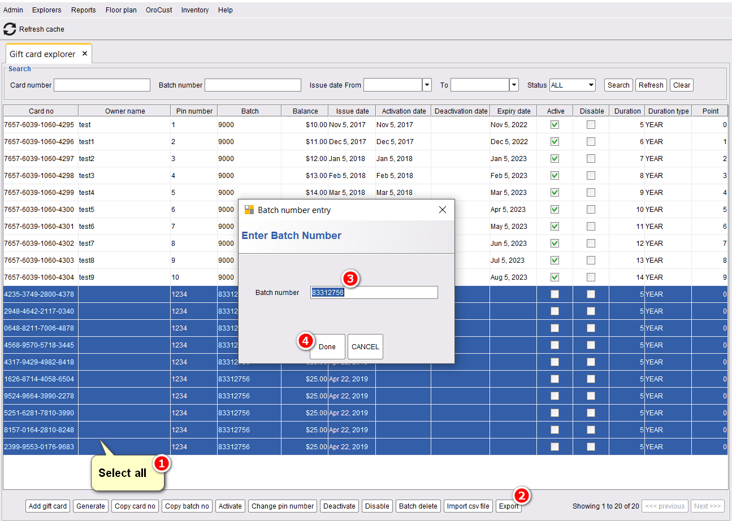Screen dimensions: 732x521
Task: Click Done in the batch number dialog
Action: point(327,346)
